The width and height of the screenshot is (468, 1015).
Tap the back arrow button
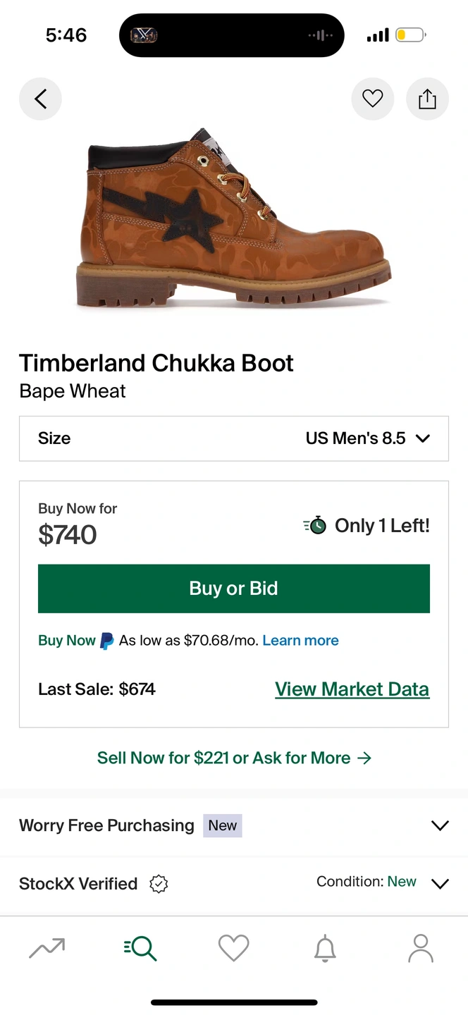tap(40, 99)
